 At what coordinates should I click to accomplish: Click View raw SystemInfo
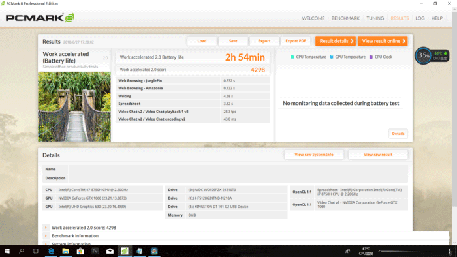tap(314, 155)
